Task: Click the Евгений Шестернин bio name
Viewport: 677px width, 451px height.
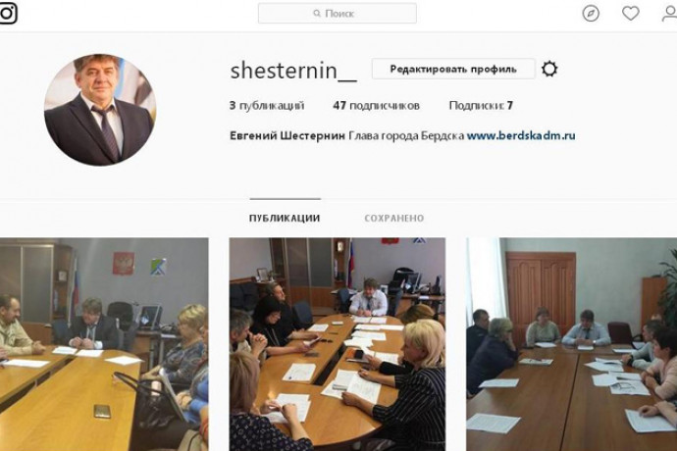Action: point(287,136)
